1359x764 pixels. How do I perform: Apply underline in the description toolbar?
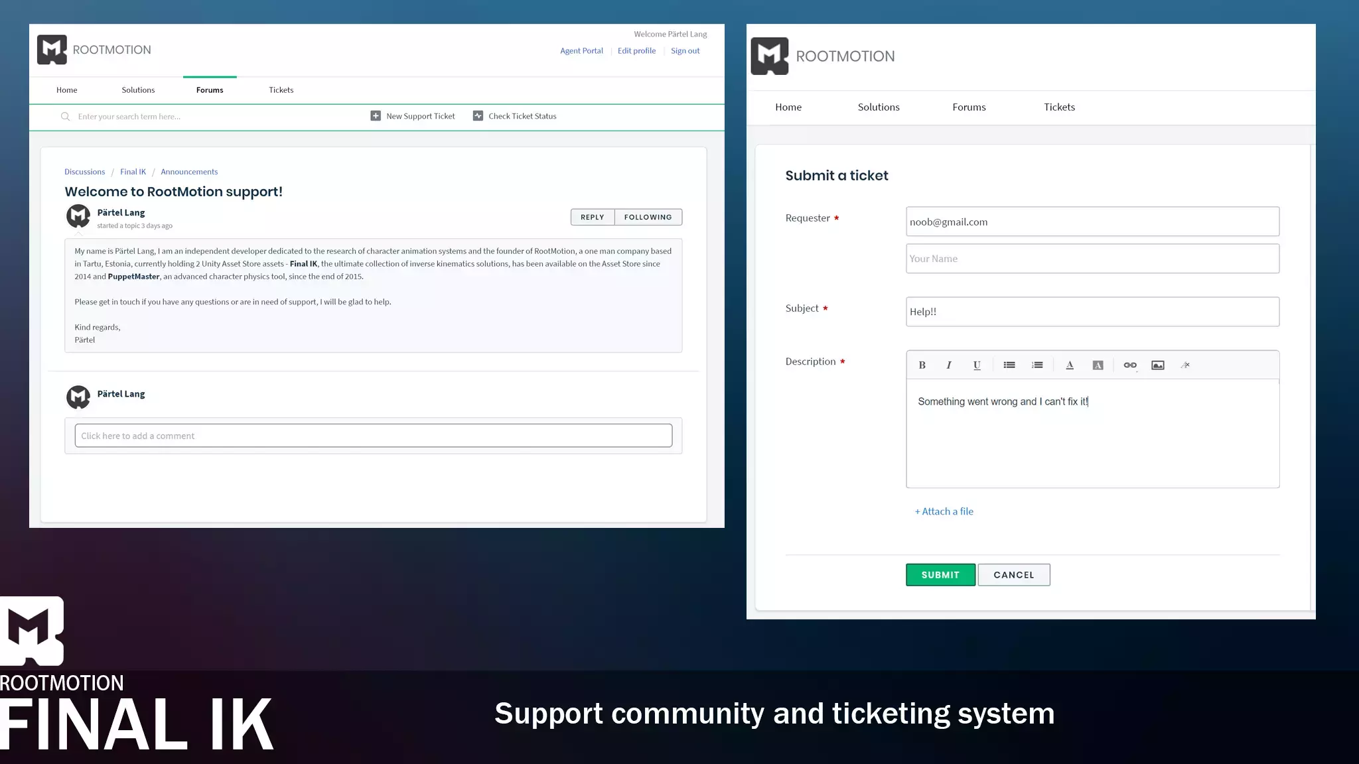coord(977,365)
